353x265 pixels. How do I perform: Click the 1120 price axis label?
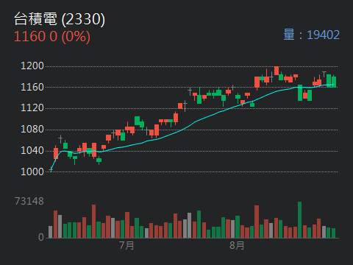(x=32, y=108)
